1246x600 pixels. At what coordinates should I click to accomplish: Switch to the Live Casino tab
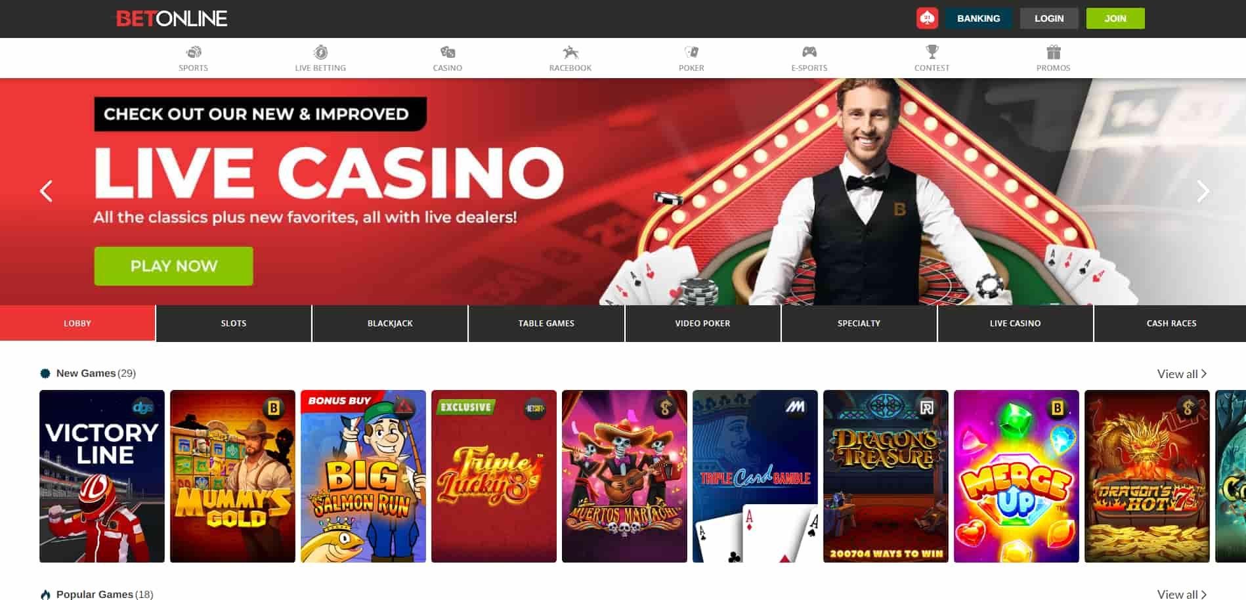pos(1015,323)
